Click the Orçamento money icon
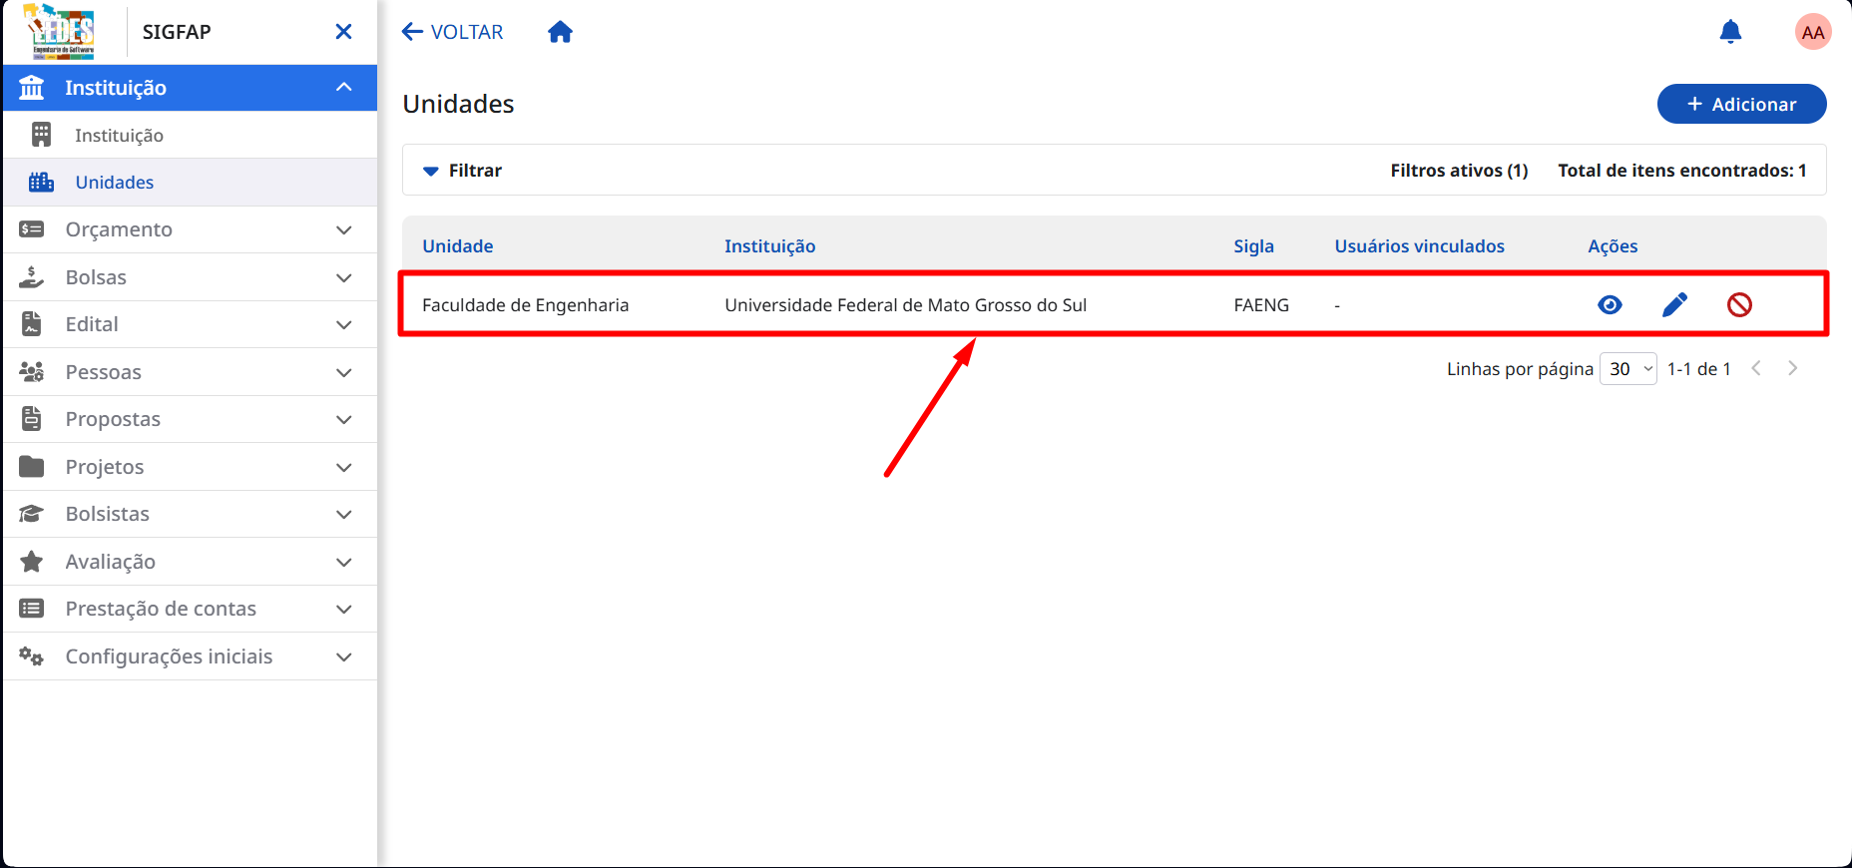The image size is (1852, 868). tap(32, 229)
